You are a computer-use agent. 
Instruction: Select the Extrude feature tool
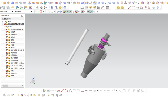(x=5, y=3)
